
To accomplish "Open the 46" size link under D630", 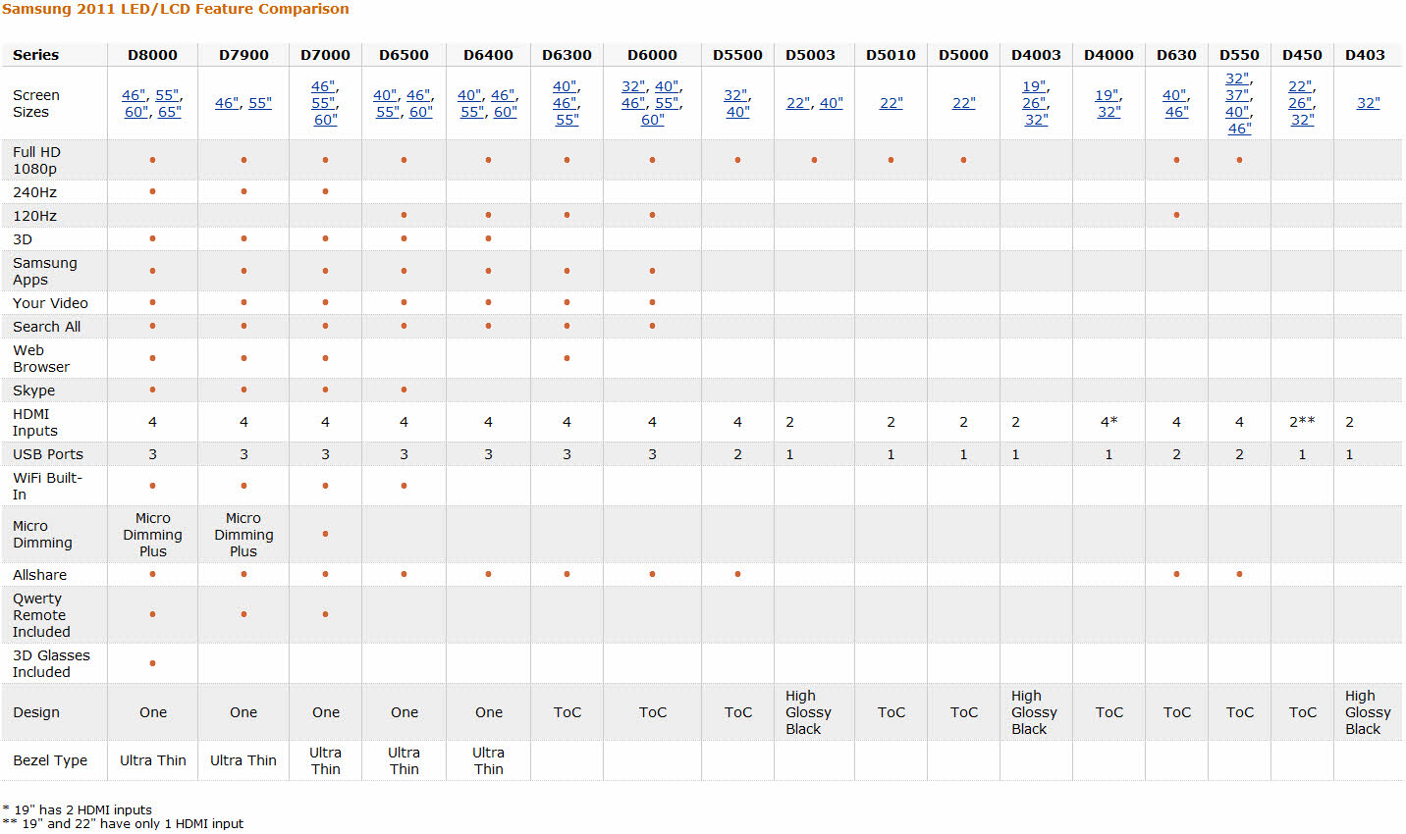I will tap(1177, 112).
